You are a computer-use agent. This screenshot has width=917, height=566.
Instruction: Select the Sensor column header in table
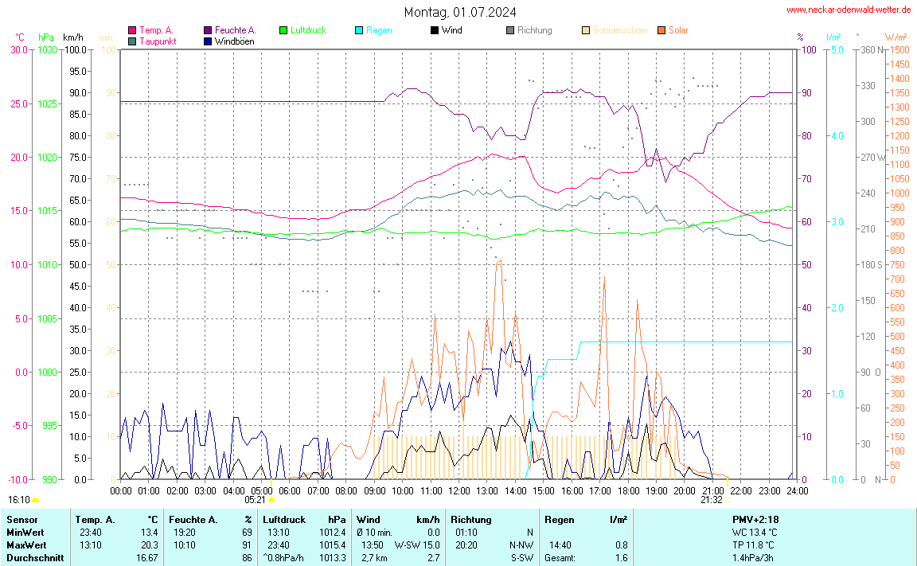click(x=21, y=519)
